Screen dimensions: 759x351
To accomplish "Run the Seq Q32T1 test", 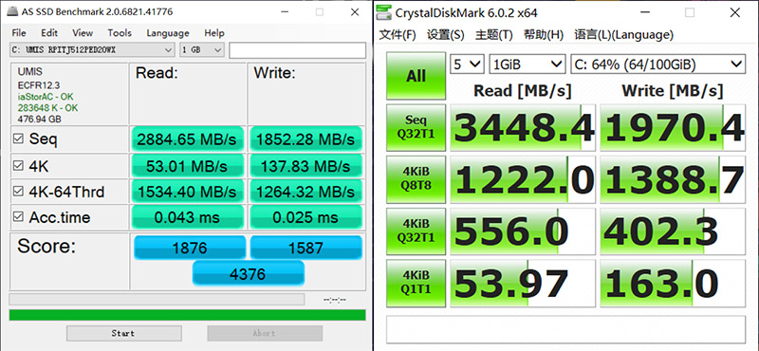I will (x=416, y=128).
